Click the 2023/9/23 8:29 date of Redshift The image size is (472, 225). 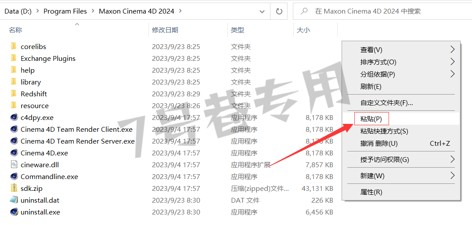point(176,94)
